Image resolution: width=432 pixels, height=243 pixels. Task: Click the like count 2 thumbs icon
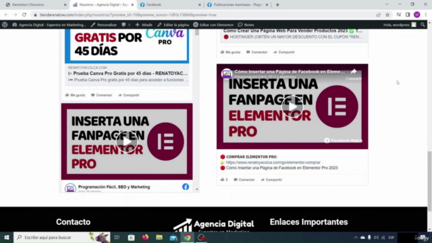tap(224, 180)
